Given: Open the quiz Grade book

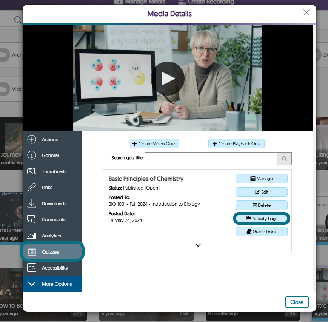Looking at the screenshot, I should [x=262, y=232].
